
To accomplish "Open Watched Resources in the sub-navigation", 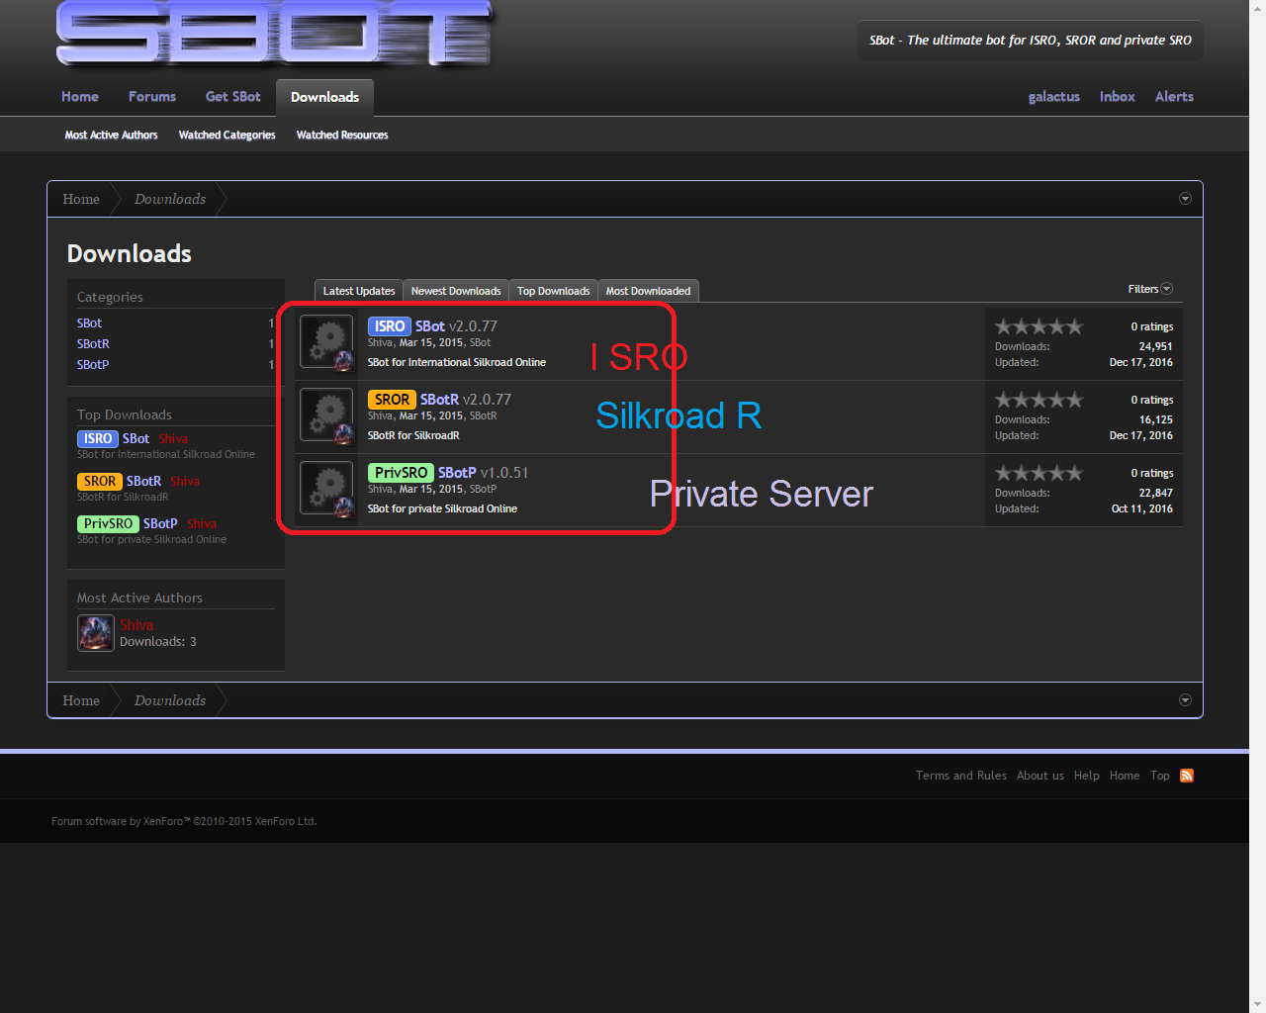I will coord(342,135).
